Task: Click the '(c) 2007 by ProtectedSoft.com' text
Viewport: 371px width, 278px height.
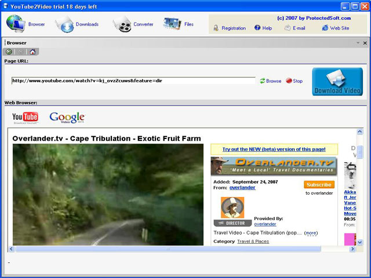Action: point(314,18)
